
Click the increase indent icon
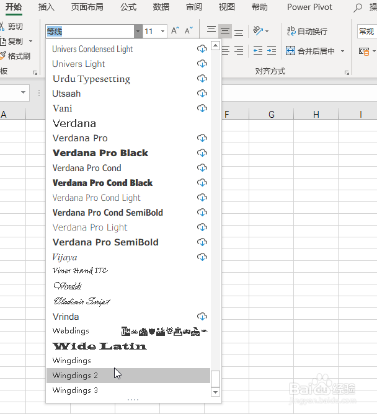(272, 50)
